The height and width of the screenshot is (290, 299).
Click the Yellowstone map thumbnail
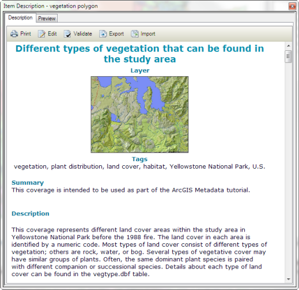[139, 114]
